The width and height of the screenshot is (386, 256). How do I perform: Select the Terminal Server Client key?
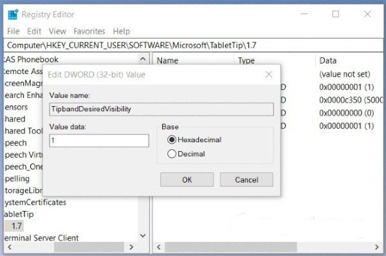[x=41, y=238]
